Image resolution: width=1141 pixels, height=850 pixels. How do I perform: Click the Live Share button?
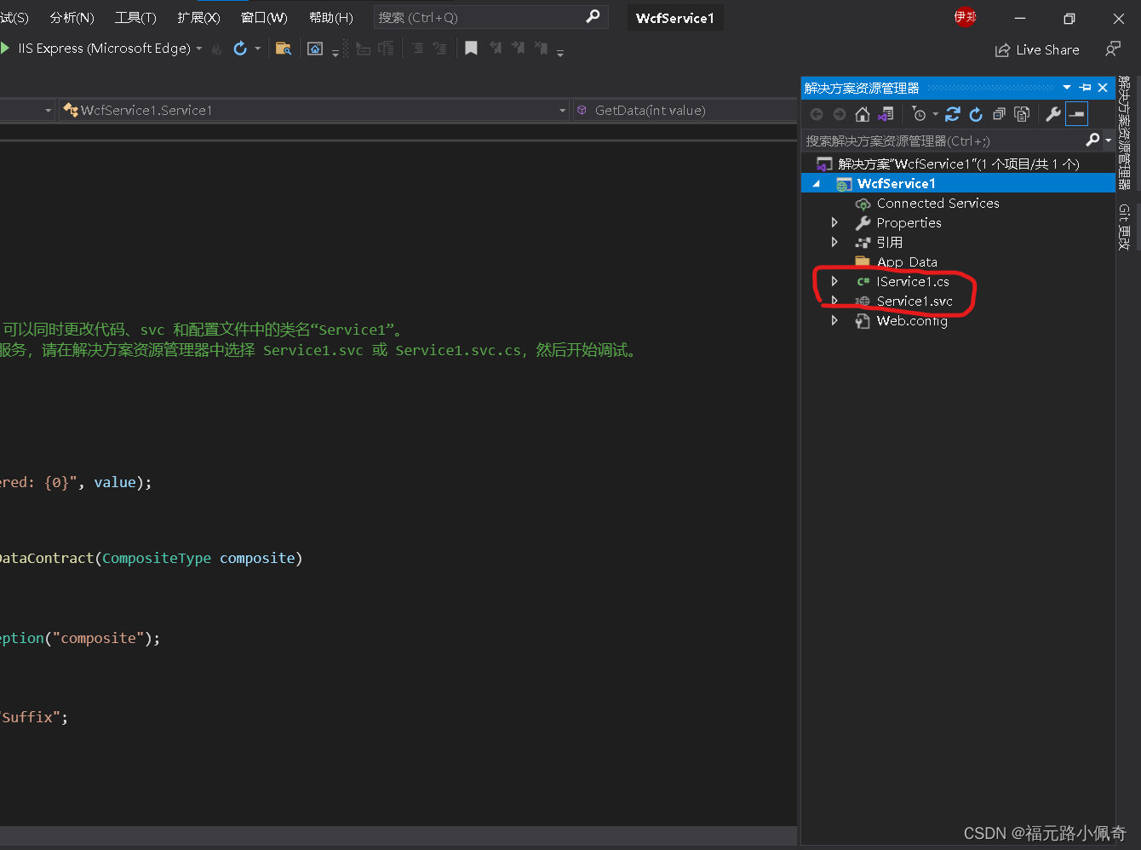click(1037, 49)
